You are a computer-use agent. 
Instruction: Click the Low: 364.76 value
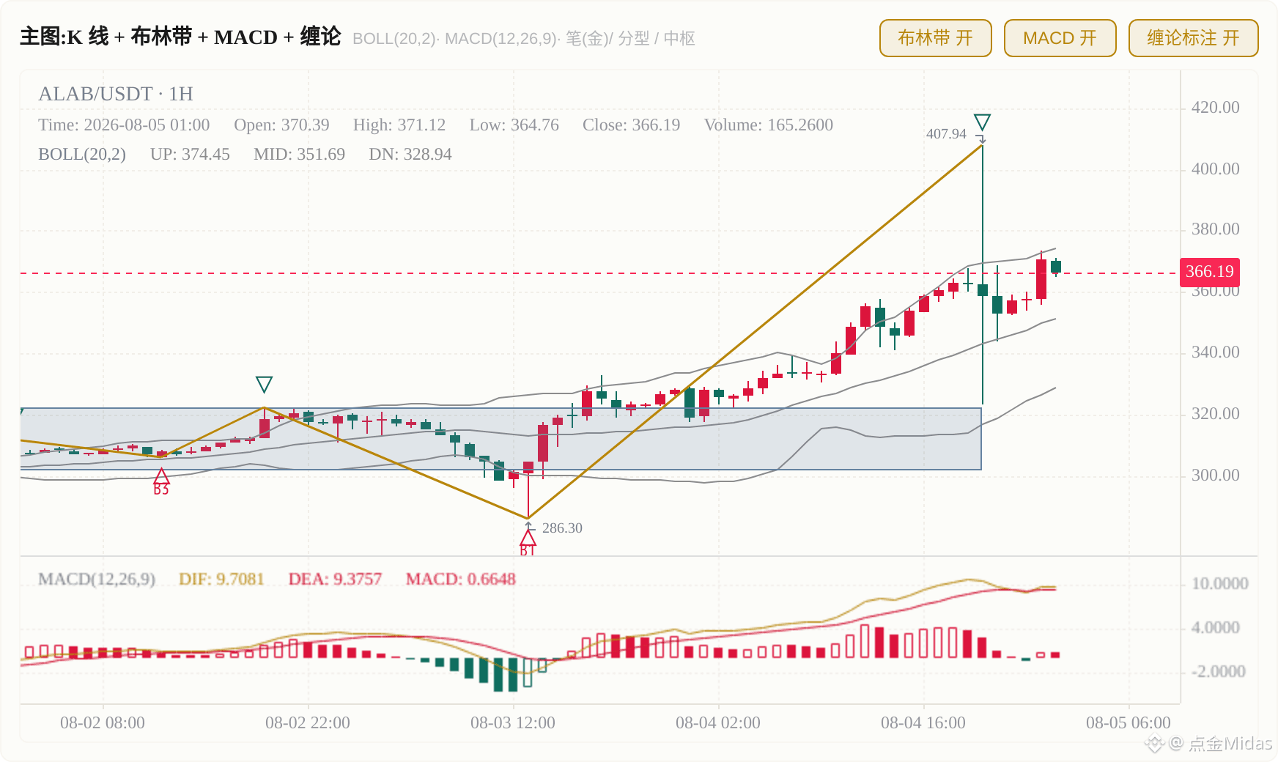pos(514,125)
